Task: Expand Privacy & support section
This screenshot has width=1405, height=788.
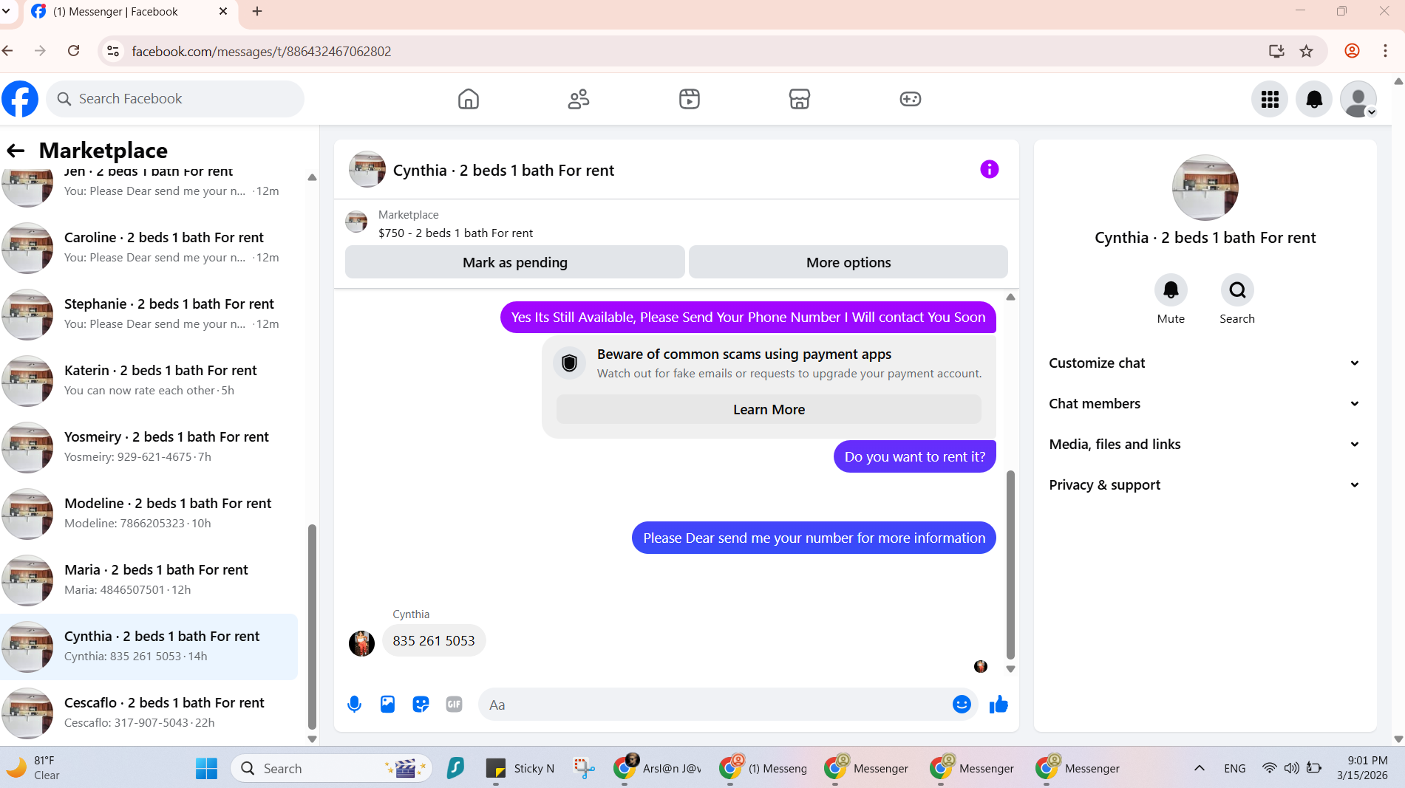Action: (x=1205, y=485)
